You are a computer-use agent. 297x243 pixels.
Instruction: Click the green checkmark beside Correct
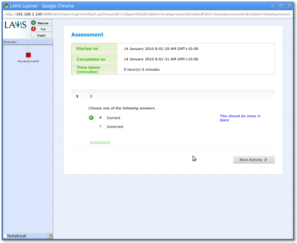click(x=91, y=118)
